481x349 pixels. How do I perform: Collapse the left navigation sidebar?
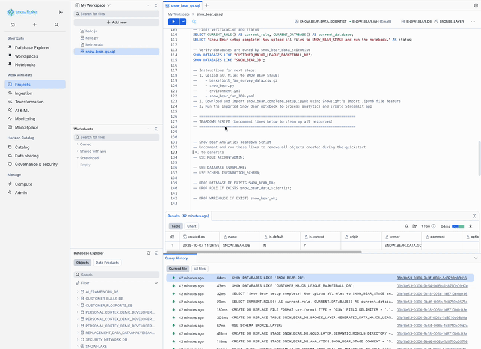(60, 12)
